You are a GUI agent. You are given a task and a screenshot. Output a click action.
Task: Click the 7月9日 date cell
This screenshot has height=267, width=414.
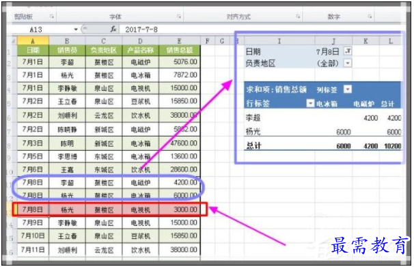[33, 222]
